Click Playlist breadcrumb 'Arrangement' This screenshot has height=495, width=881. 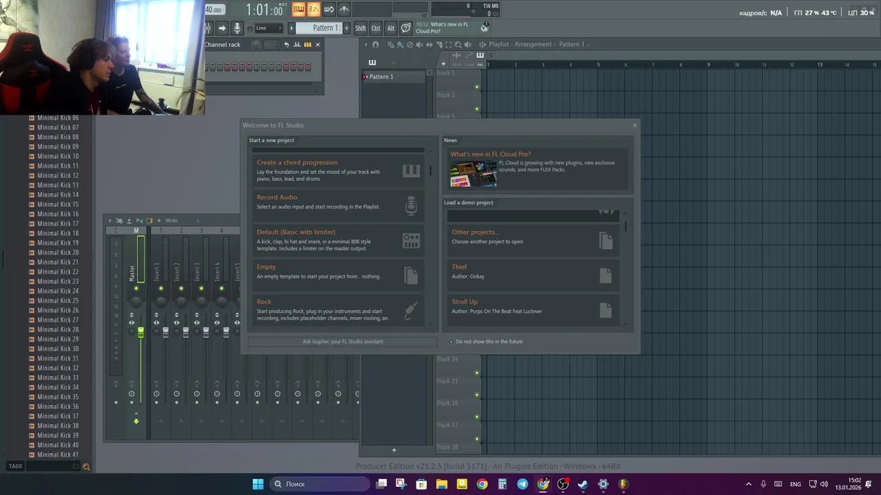533,45
